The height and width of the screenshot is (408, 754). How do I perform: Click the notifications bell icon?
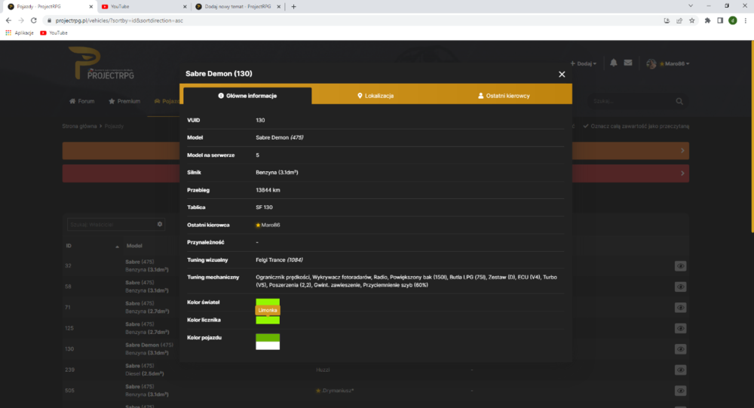(x=614, y=63)
